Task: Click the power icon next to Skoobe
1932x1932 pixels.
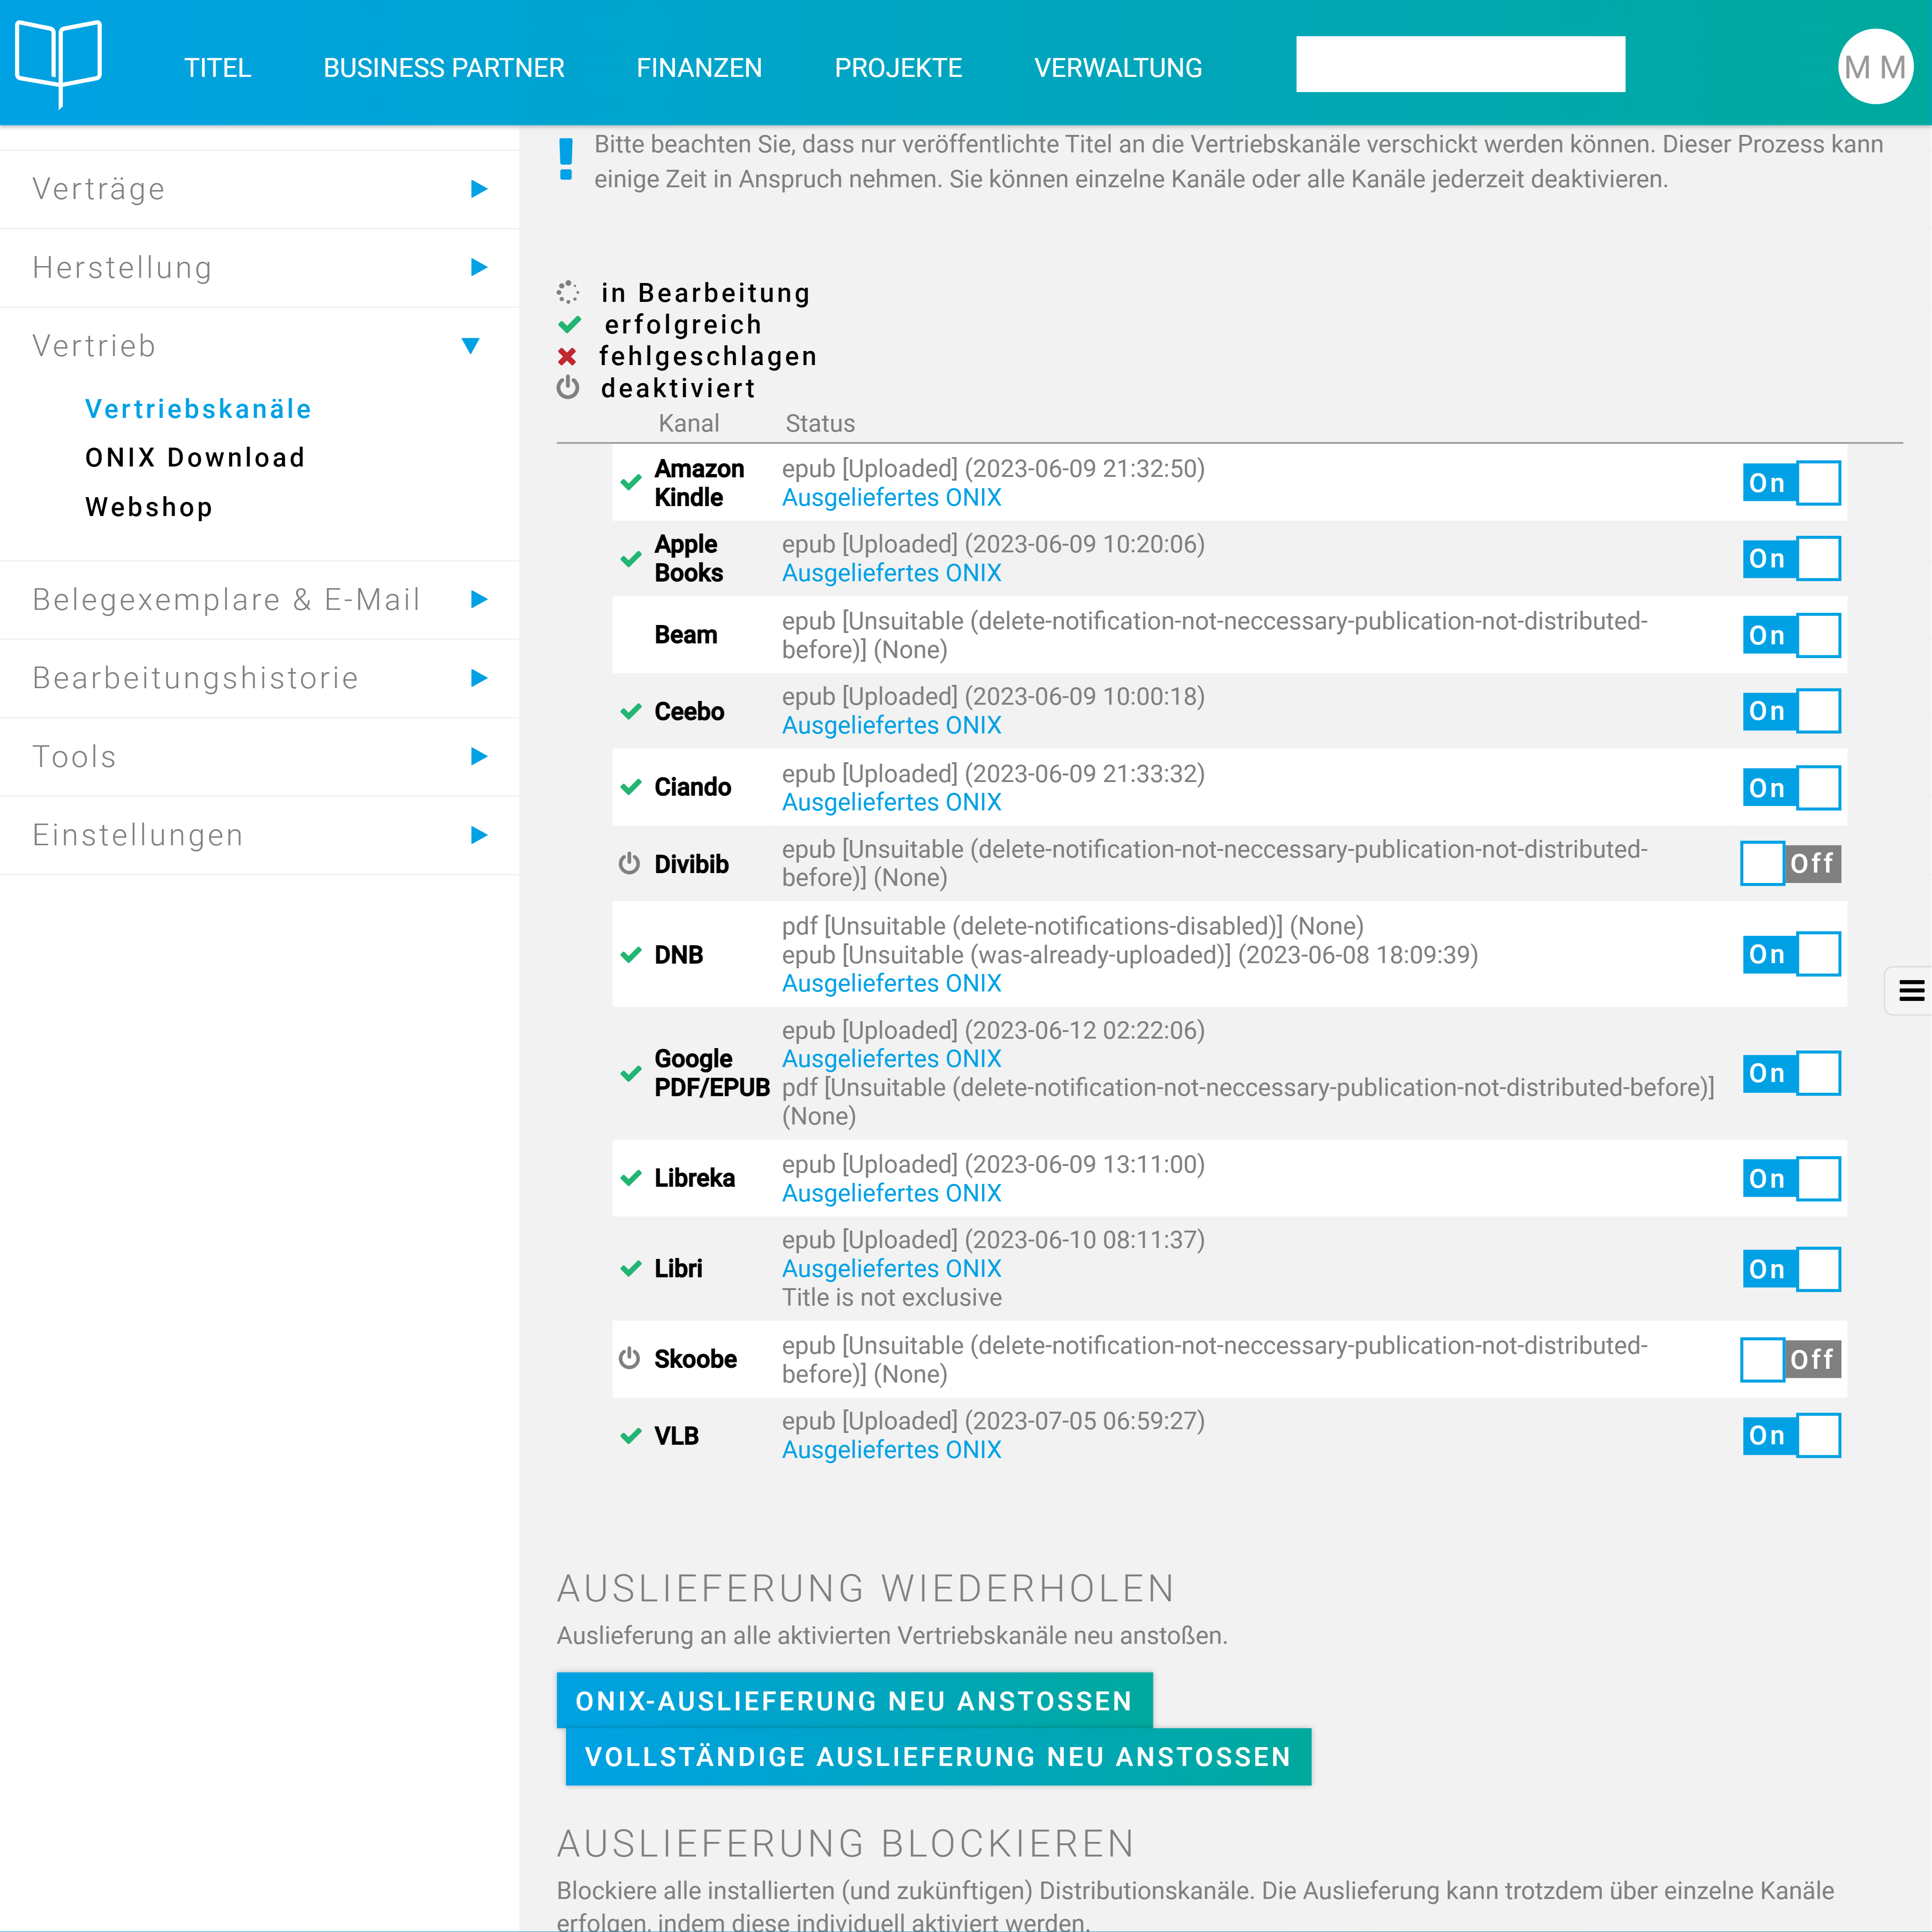Action: click(x=629, y=1358)
